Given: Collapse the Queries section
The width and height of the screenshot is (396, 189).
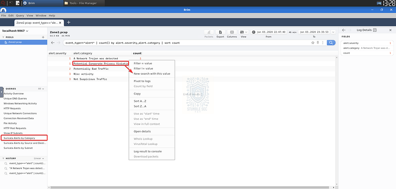Looking at the screenshot, I should tap(3, 89).
